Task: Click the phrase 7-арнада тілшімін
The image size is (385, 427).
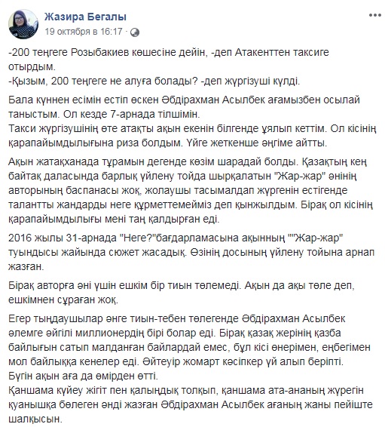Action: click(155, 114)
